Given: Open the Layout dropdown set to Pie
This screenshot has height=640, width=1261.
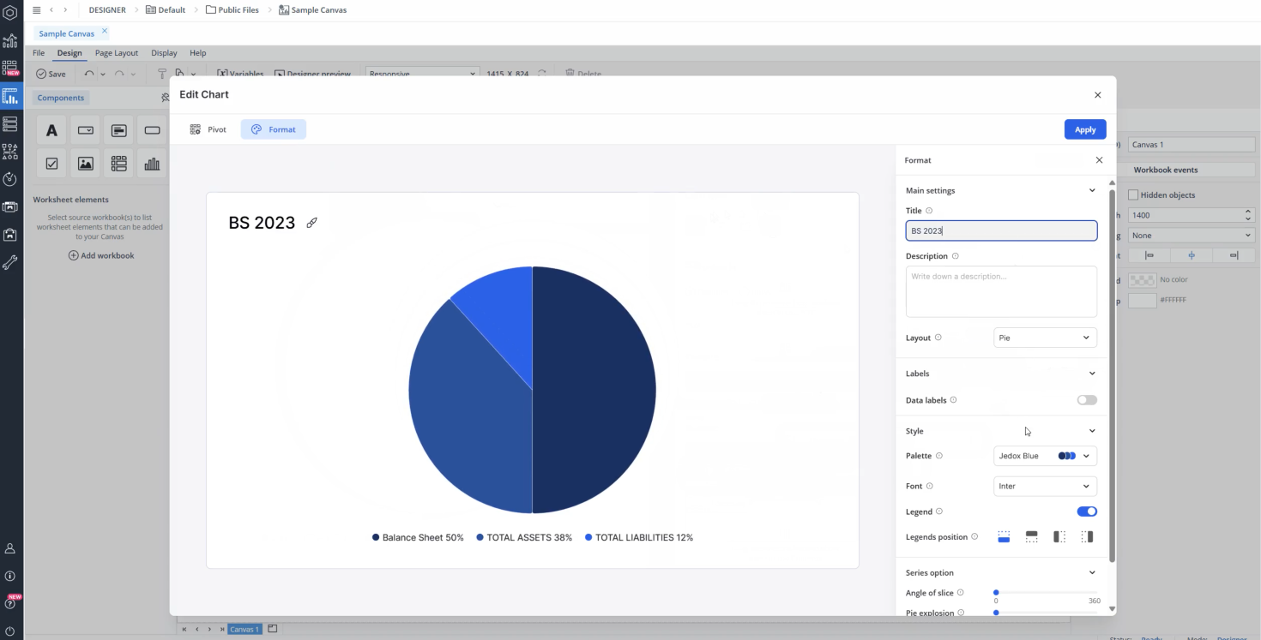Looking at the screenshot, I should click(x=1044, y=338).
